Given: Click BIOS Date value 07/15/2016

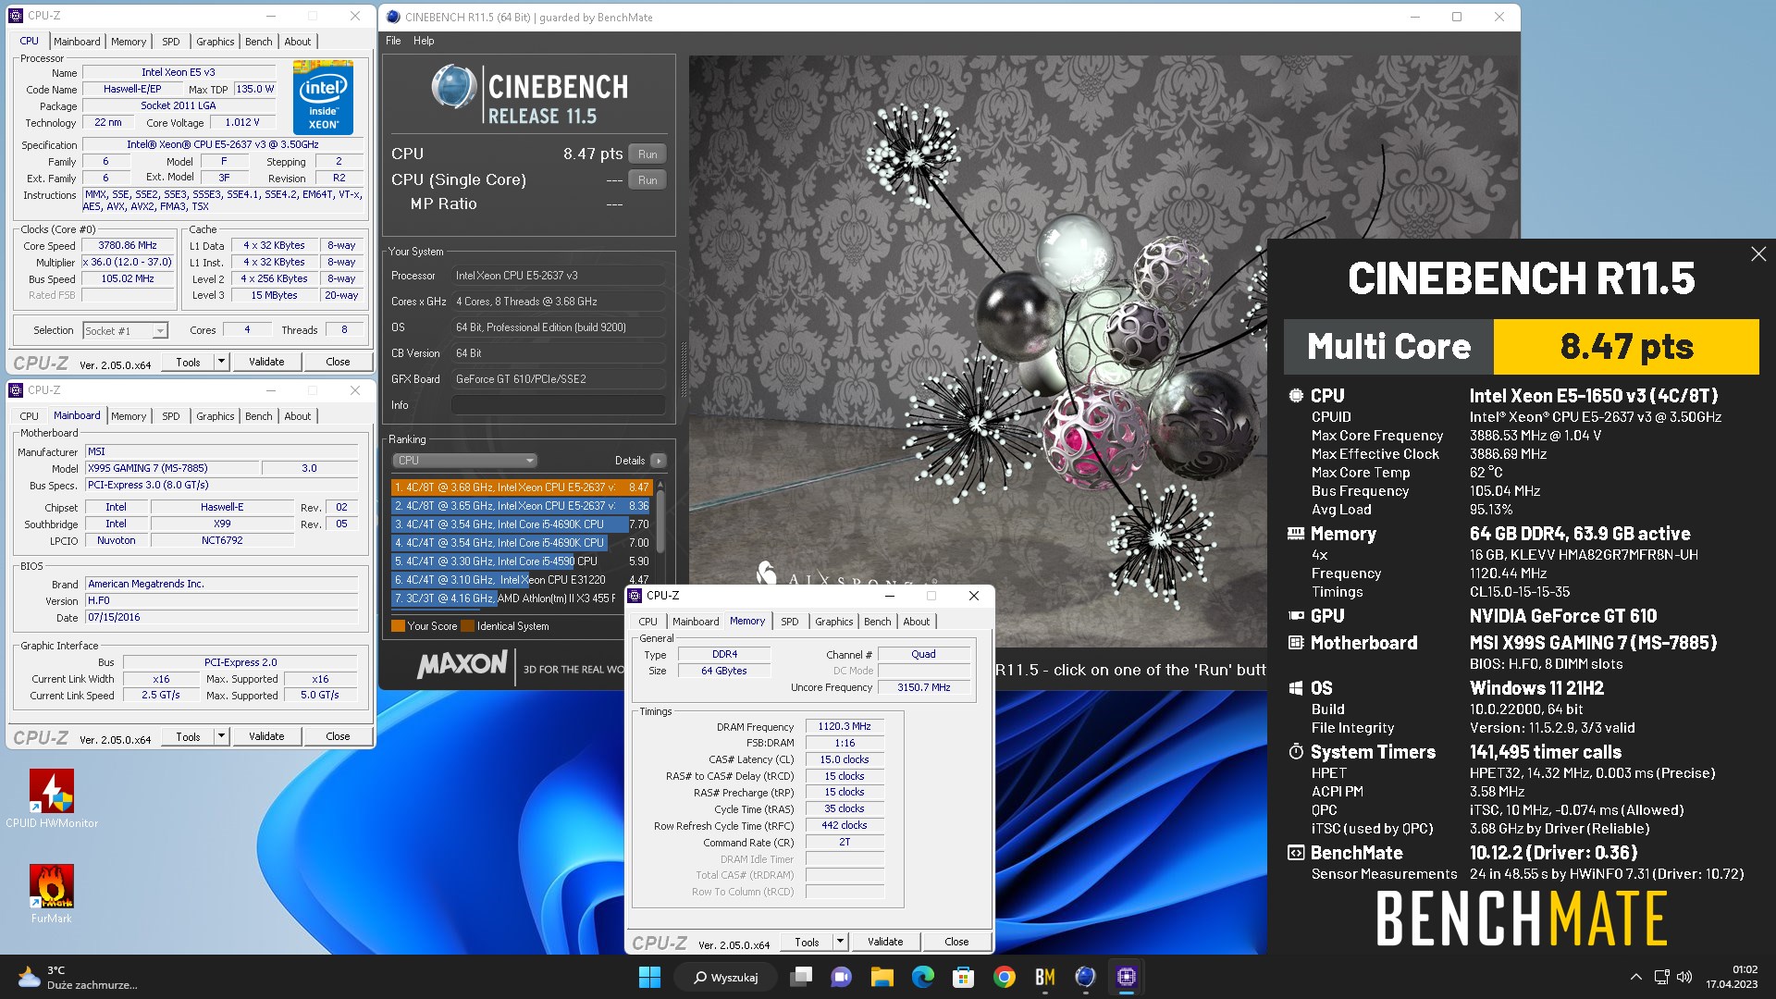Looking at the screenshot, I should [x=221, y=618].
